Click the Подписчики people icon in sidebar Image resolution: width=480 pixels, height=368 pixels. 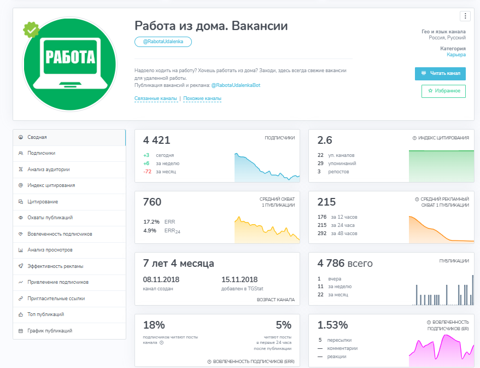21,153
